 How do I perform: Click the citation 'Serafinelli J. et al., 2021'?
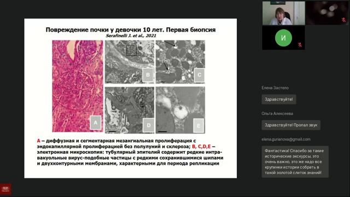(131, 36)
